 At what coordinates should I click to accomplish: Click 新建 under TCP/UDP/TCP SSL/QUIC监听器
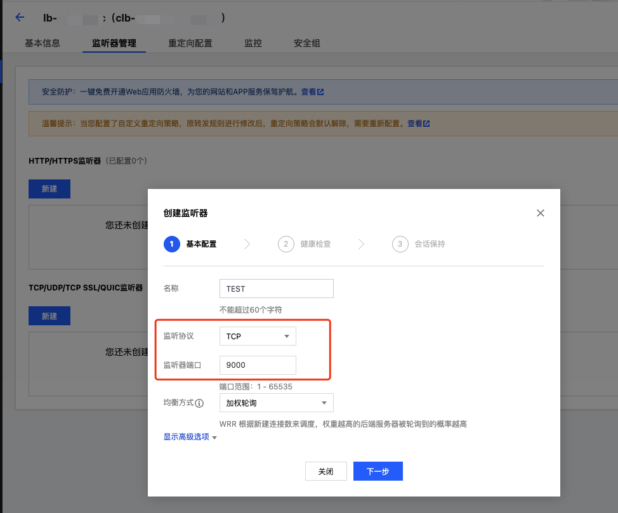pos(49,316)
